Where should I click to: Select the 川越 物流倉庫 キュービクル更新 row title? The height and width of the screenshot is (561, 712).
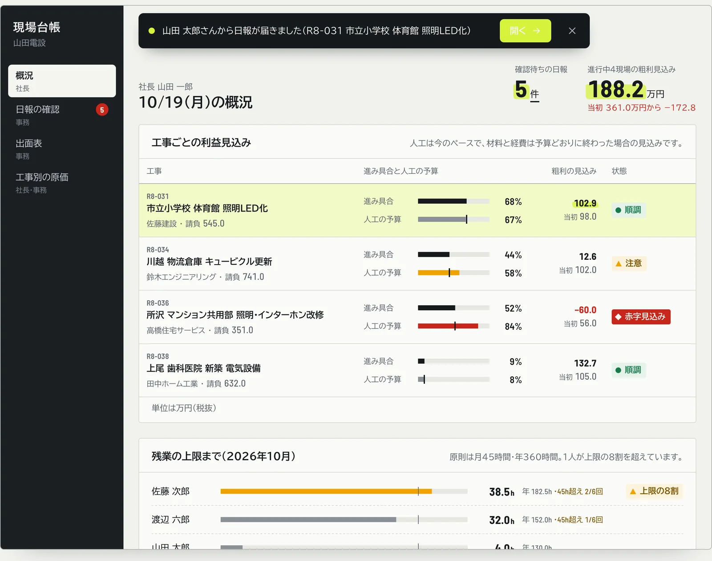pyautogui.click(x=209, y=262)
